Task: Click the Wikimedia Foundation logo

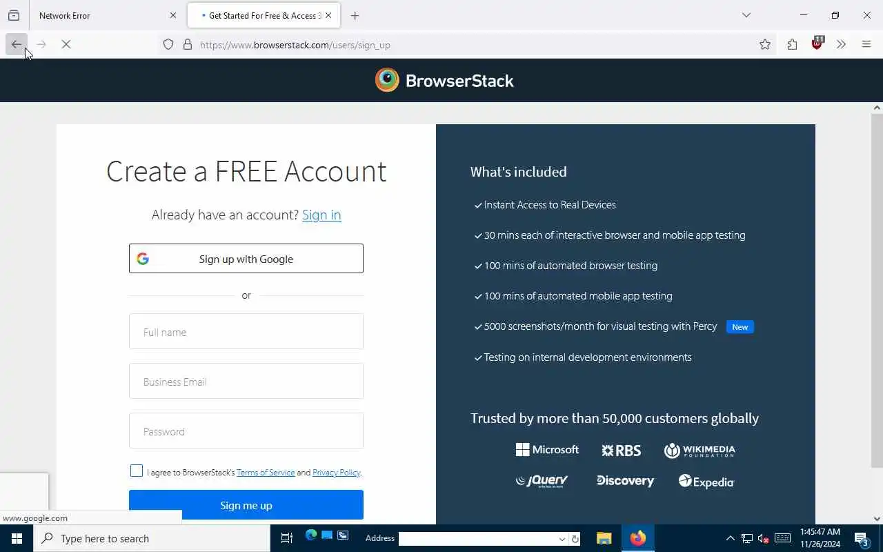Action: tap(700, 451)
